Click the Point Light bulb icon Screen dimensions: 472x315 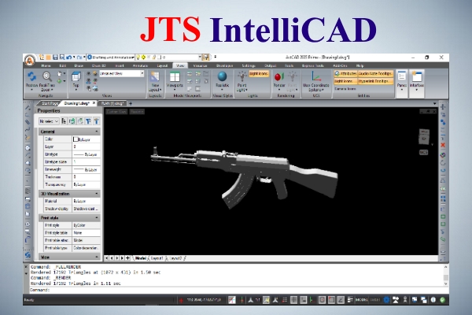[242, 76]
